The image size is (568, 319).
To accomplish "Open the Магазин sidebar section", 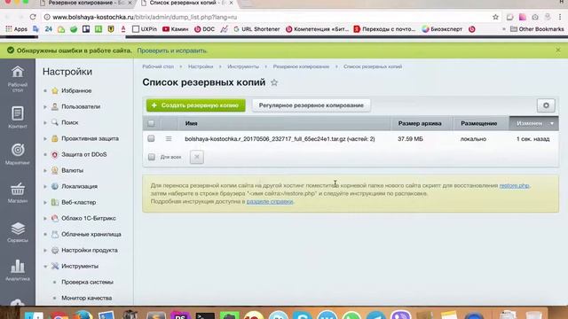I will coord(18,192).
